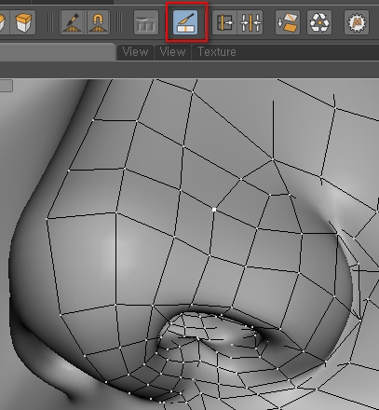The width and height of the screenshot is (379, 410).
Task: Click the small button in viewport corner
Action: tap(6, 86)
